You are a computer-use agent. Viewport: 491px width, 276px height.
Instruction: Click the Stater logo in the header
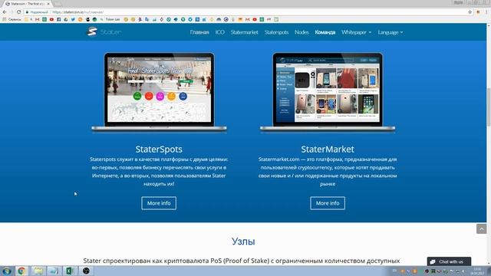point(104,32)
